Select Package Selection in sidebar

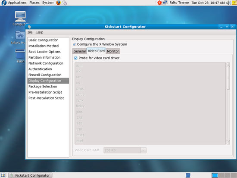48,87
